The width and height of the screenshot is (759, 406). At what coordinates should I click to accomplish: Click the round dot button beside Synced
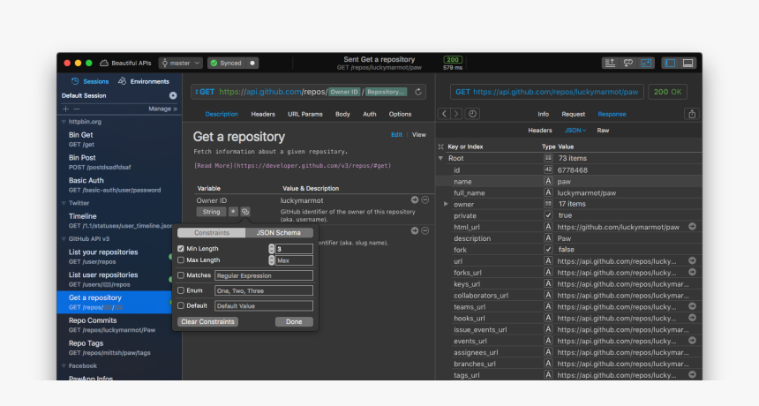click(252, 63)
